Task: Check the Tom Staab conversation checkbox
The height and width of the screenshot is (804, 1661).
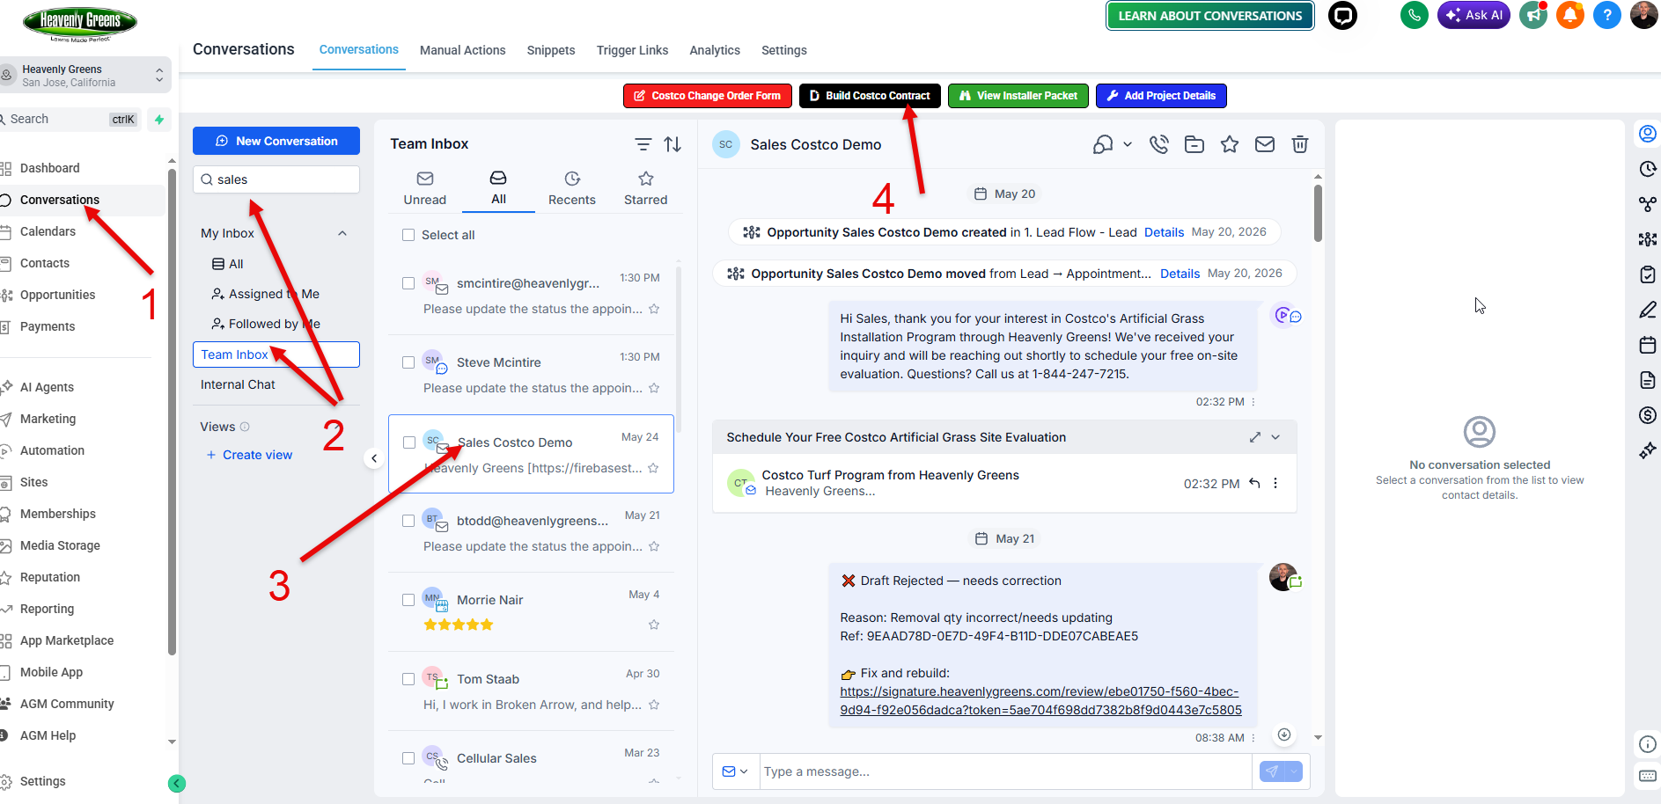Action: pos(408,679)
